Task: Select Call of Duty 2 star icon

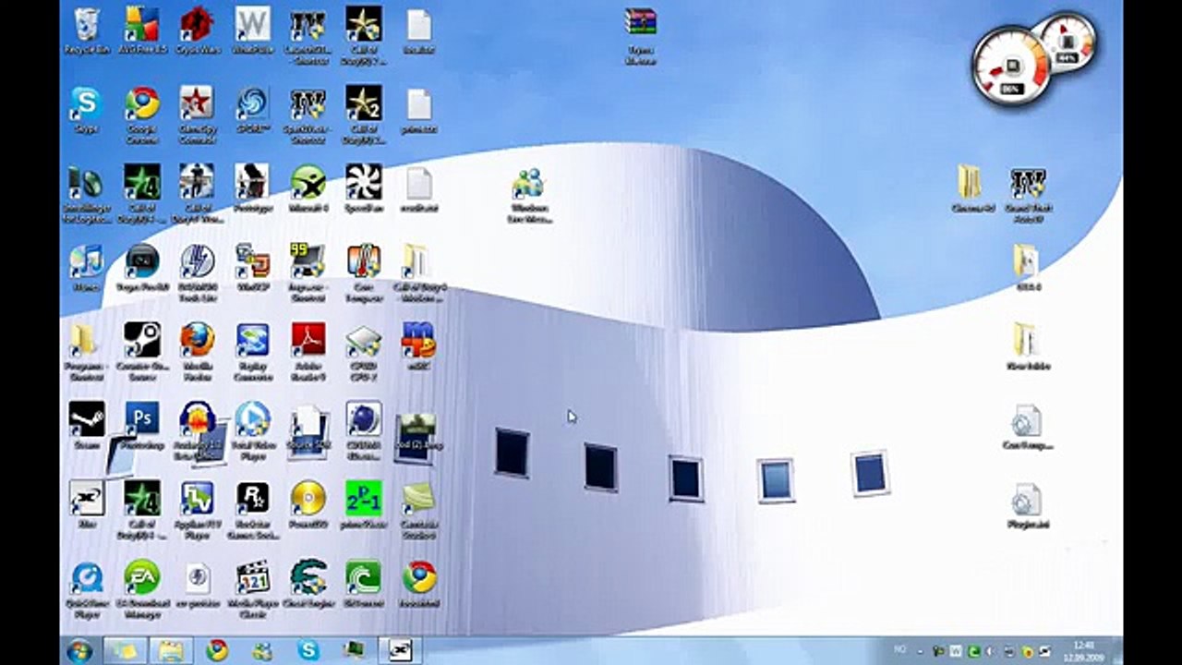Action: click(x=364, y=115)
